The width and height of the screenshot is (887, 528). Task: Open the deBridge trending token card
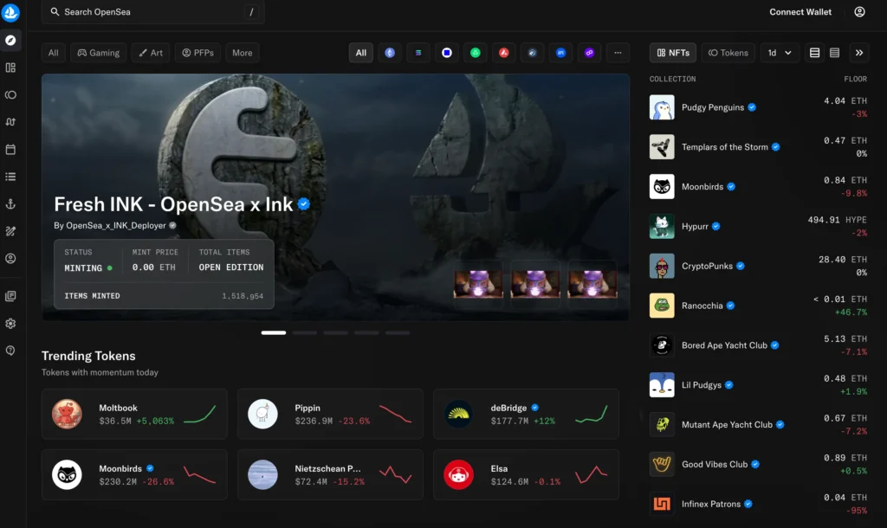[x=526, y=414]
